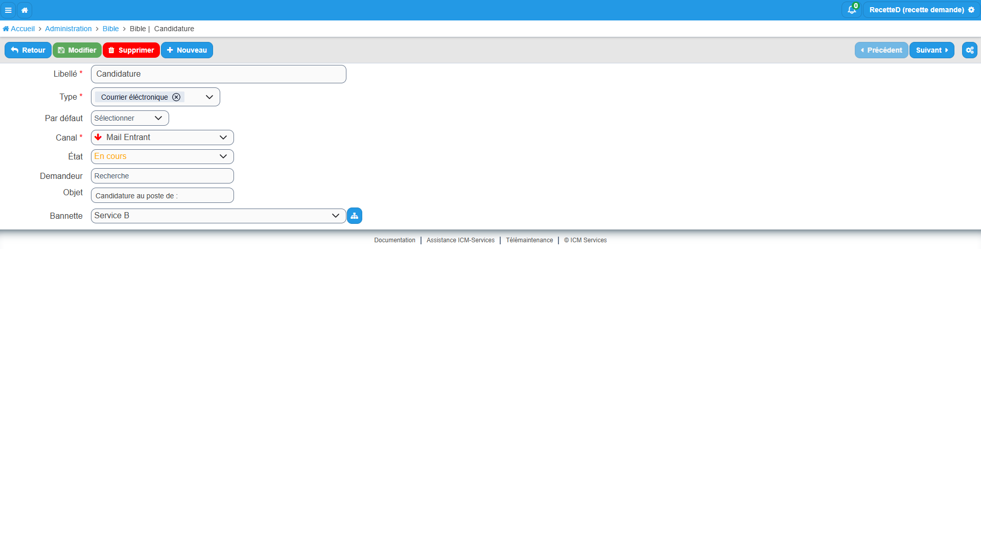Open the Documentation footer link
981x552 pixels.
click(x=394, y=240)
